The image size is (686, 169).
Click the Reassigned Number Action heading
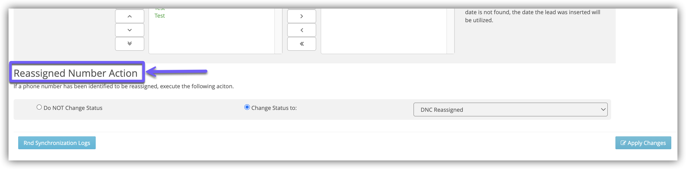click(x=76, y=73)
